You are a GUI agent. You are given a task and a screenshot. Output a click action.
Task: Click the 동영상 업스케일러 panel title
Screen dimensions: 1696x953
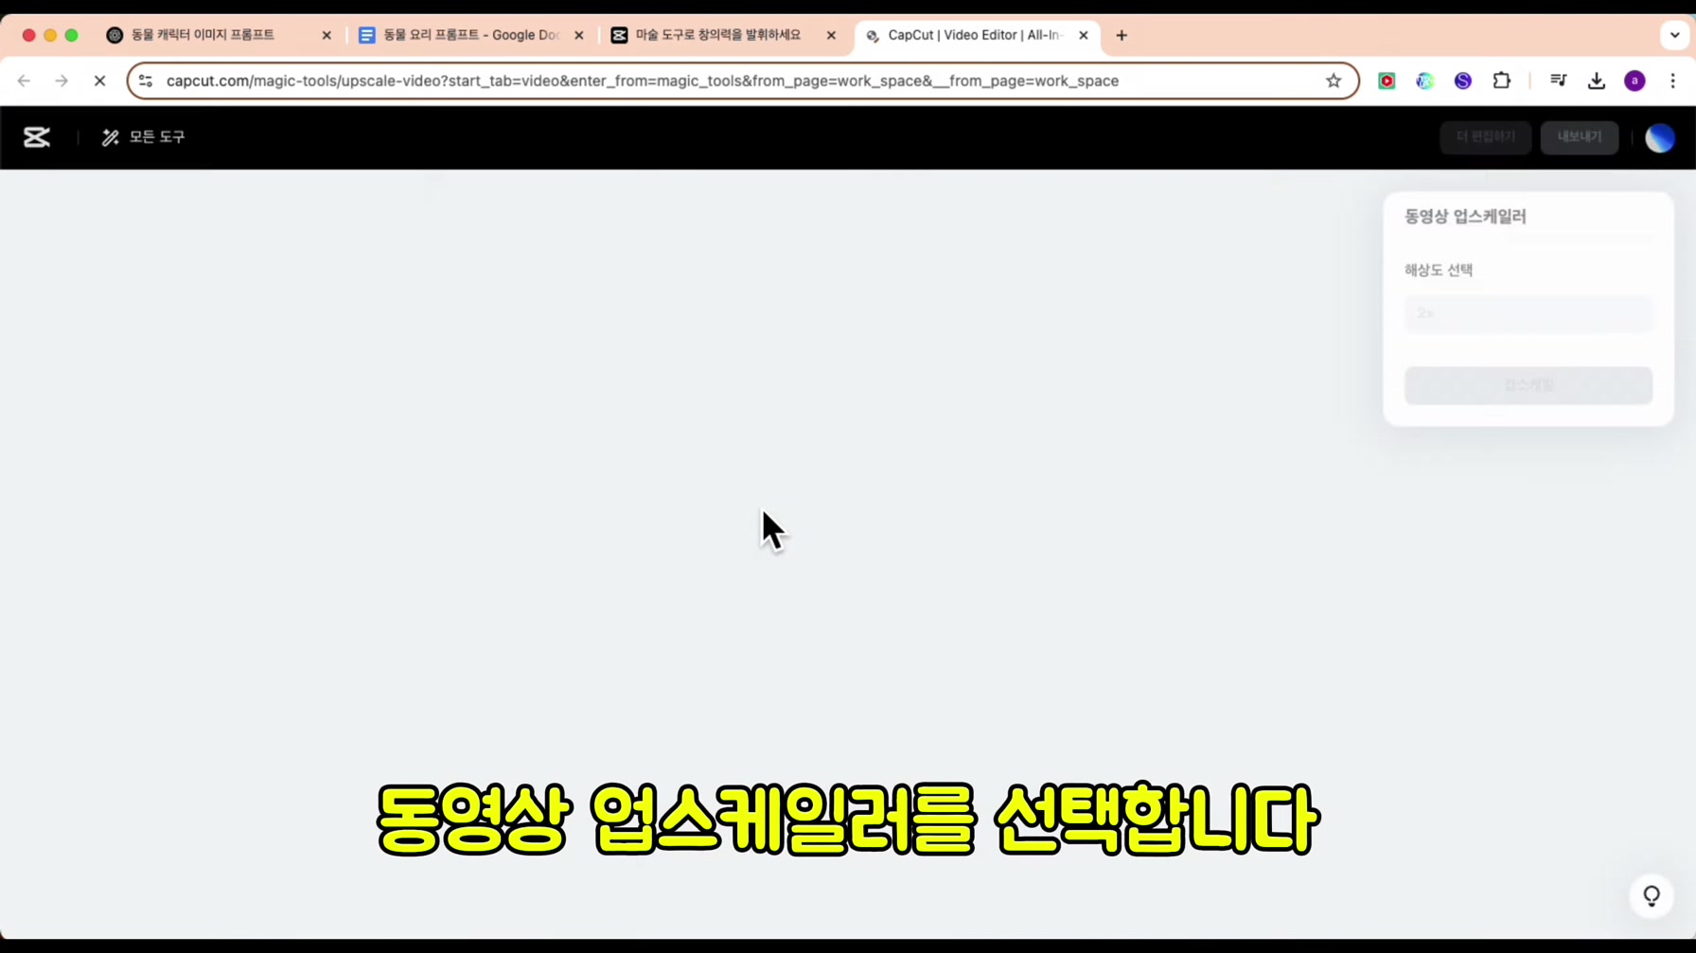tap(1465, 217)
